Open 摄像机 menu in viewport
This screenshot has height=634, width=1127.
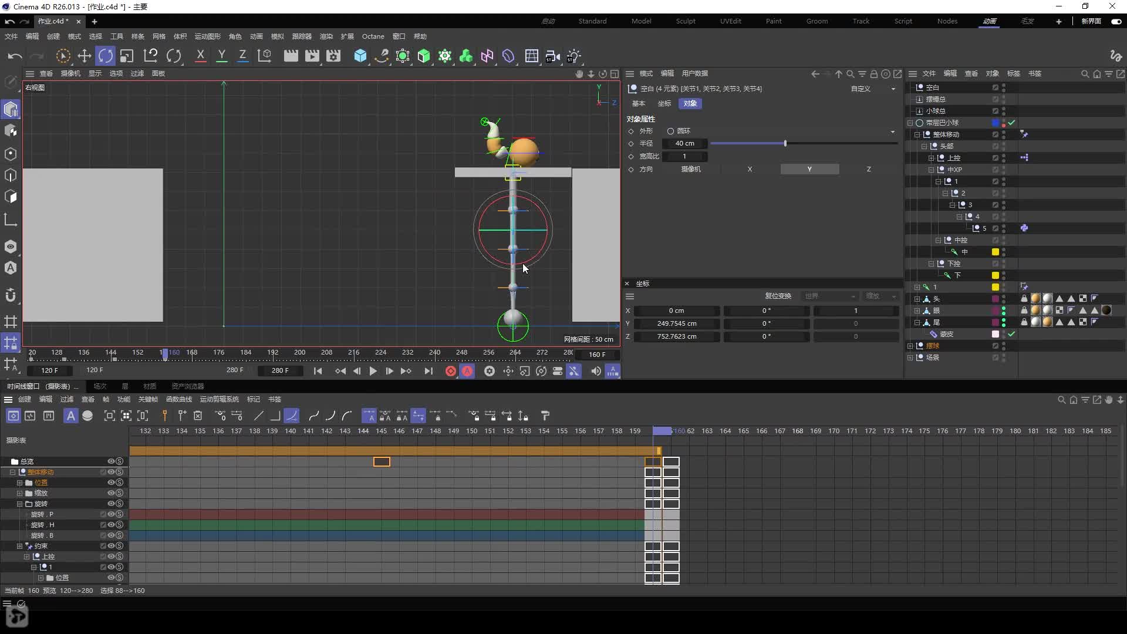point(70,73)
